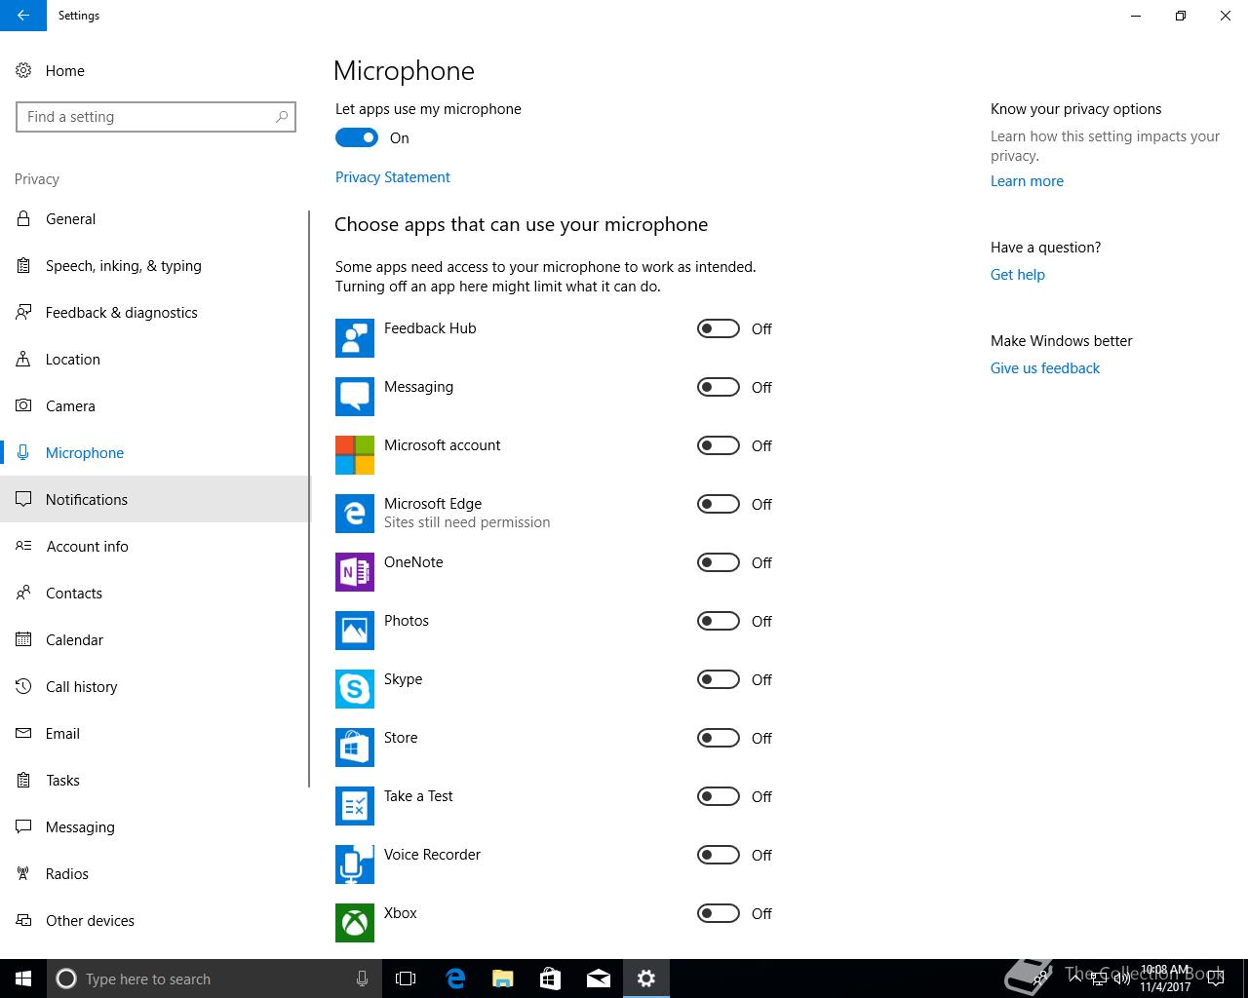This screenshot has width=1248, height=998.
Task: Click the Take a Test app icon
Action: coord(355,806)
